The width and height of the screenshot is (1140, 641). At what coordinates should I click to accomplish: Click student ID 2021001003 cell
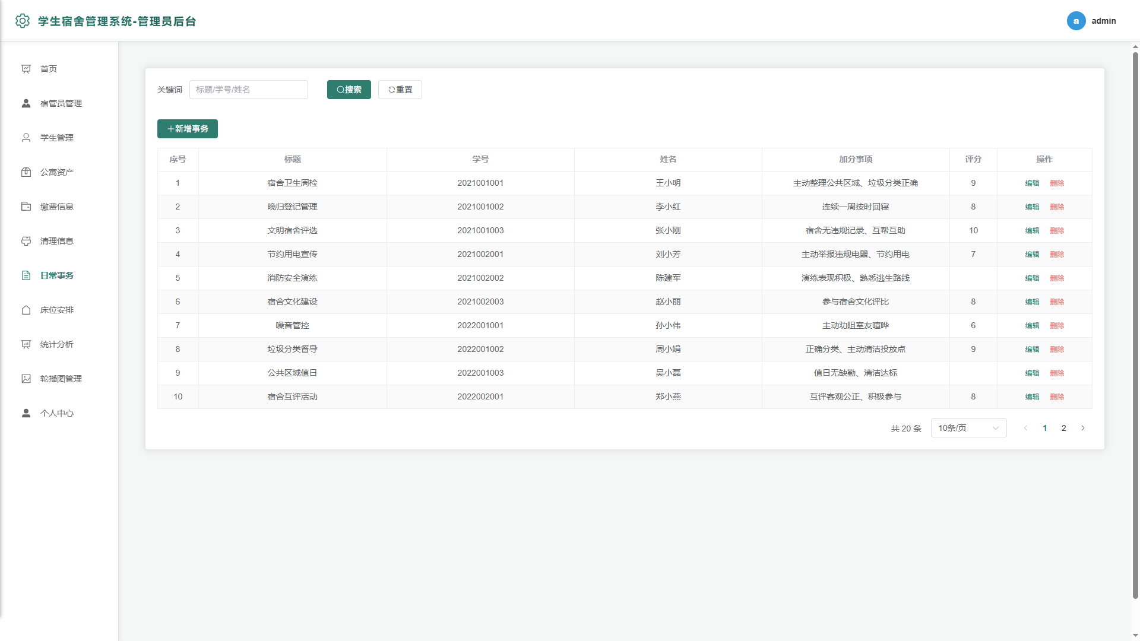[x=480, y=231]
